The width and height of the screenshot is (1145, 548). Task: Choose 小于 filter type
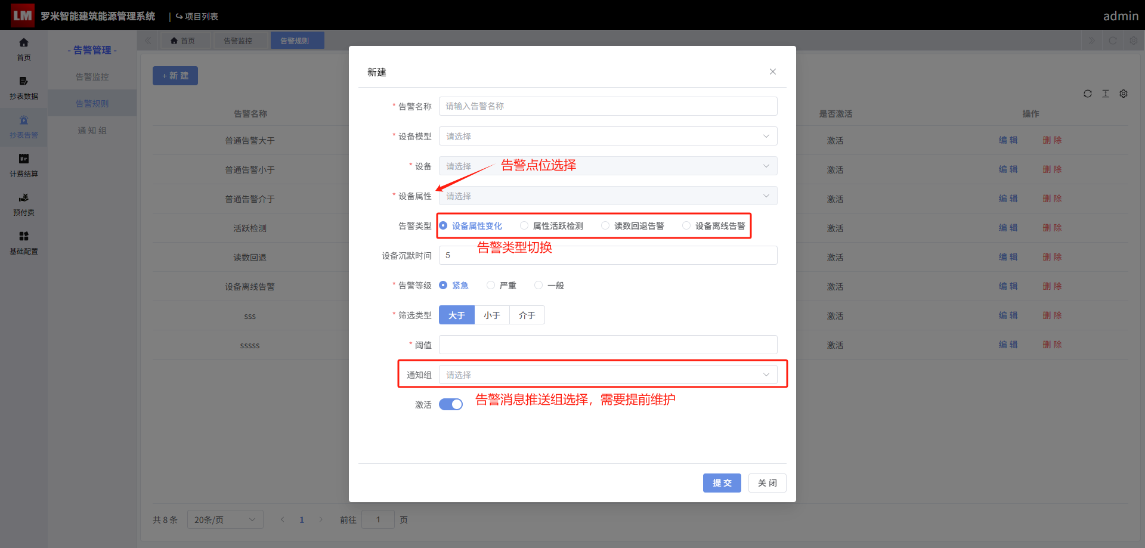pyautogui.click(x=491, y=315)
